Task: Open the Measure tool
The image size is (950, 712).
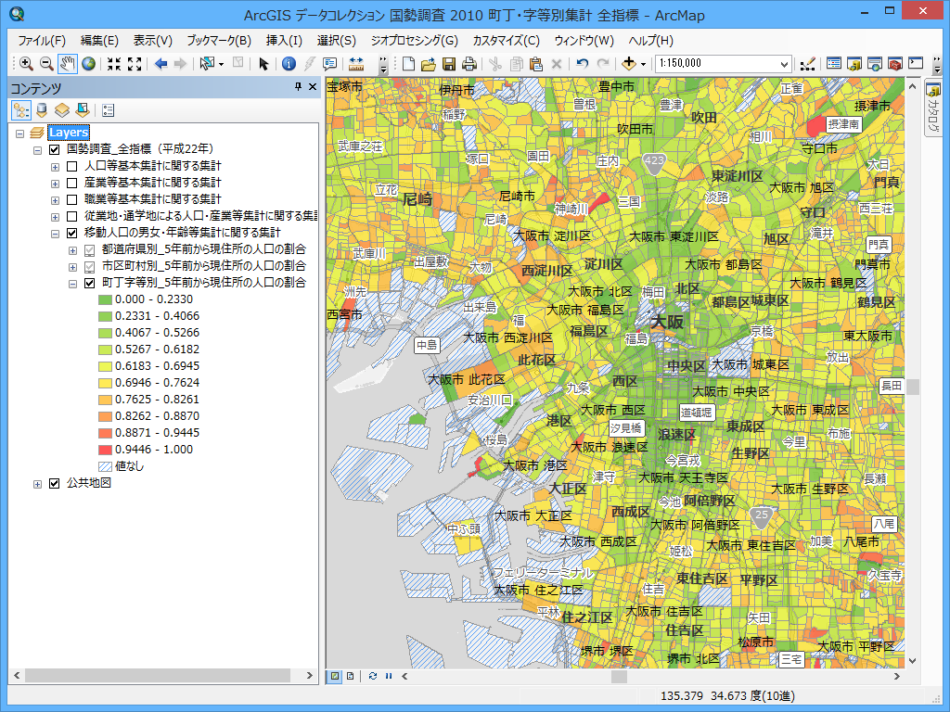Action: click(x=356, y=64)
